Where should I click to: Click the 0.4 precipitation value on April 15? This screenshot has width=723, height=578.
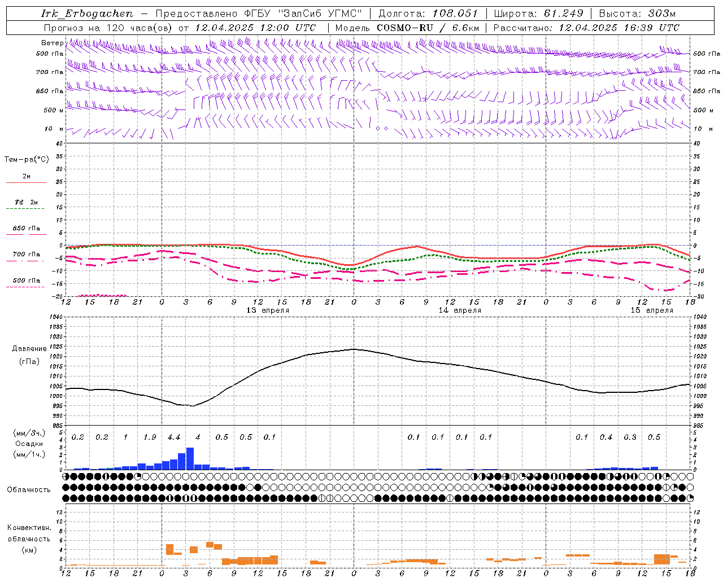[606, 437]
